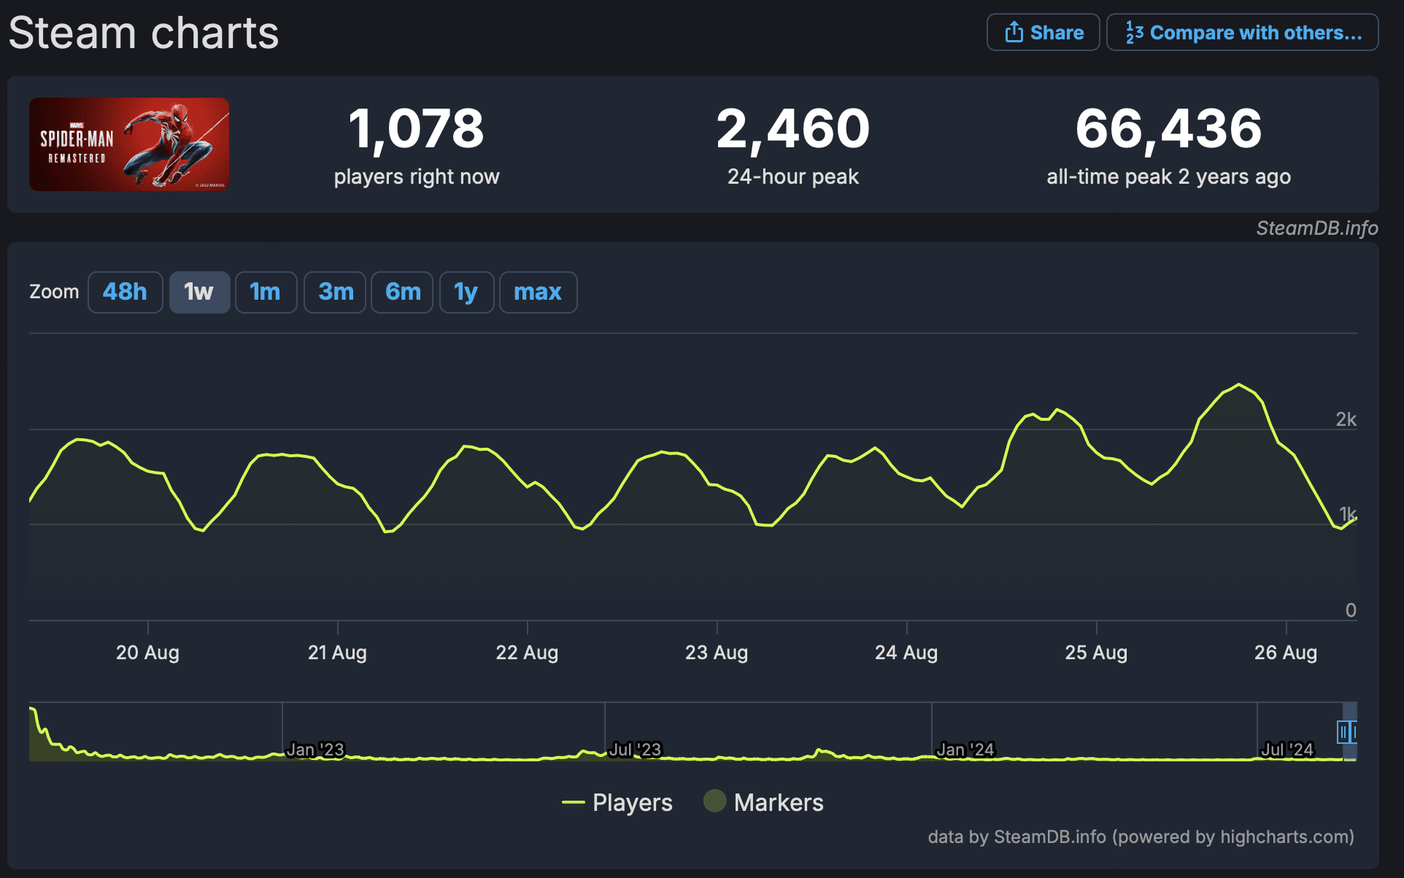Click the 20 Aug axis label
The height and width of the screenshot is (878, 1404).
(x=147, y=652)
